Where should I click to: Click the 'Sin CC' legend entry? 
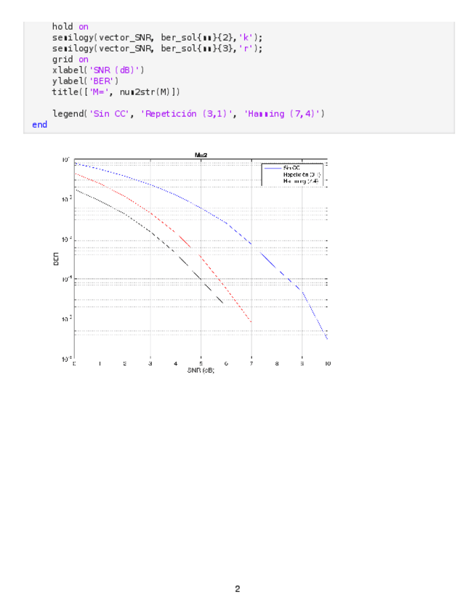click(x=291, y=167)
